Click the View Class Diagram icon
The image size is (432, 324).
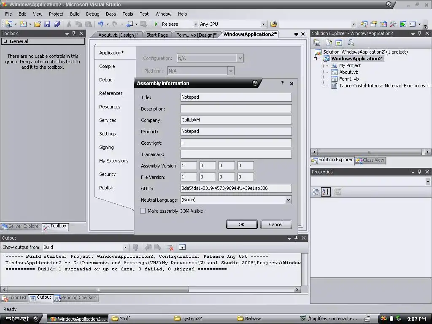[x=351, y=43]
